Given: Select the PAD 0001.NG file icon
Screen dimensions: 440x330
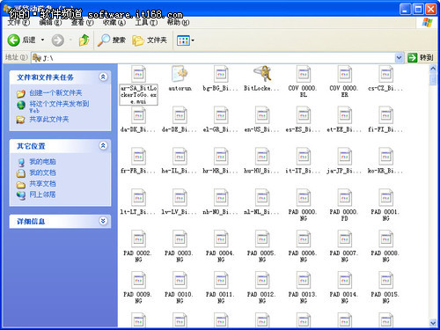Looking at the screenshot, I should click(x=385, y=198).
